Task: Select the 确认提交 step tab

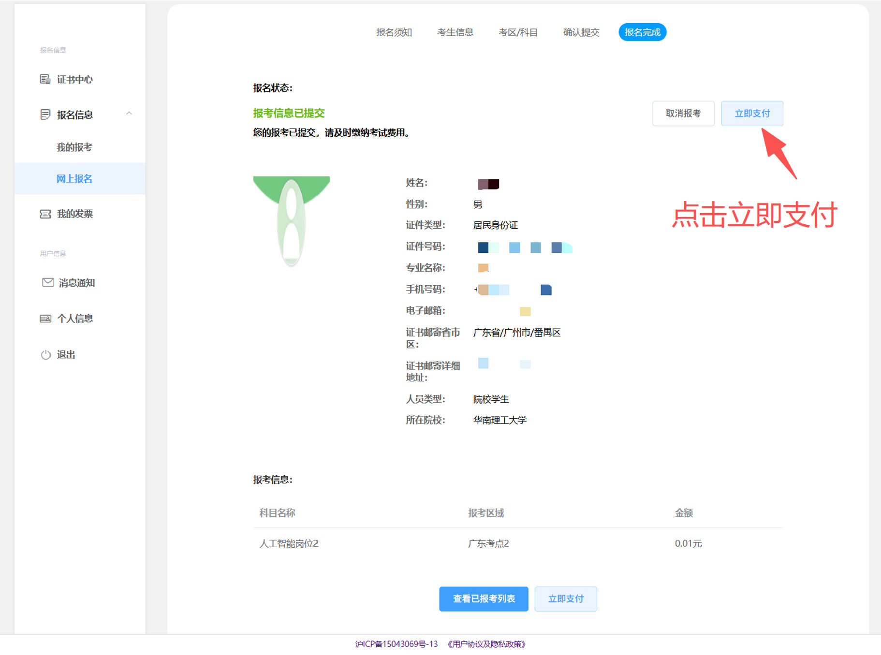Action: [581, 32]
